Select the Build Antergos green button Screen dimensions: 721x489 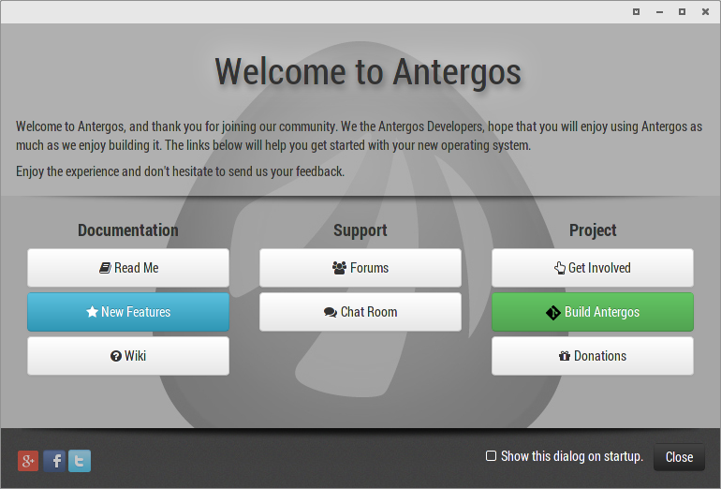click(593, 312)
